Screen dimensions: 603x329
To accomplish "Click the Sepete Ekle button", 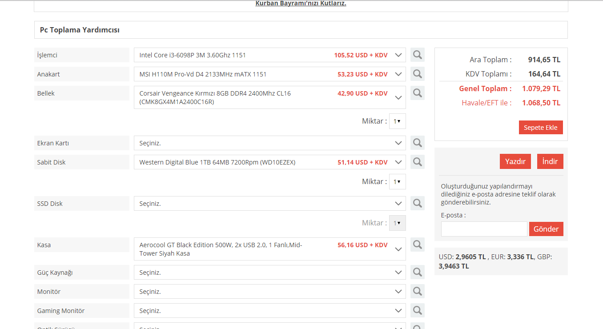I will click(x=540, y=128).
